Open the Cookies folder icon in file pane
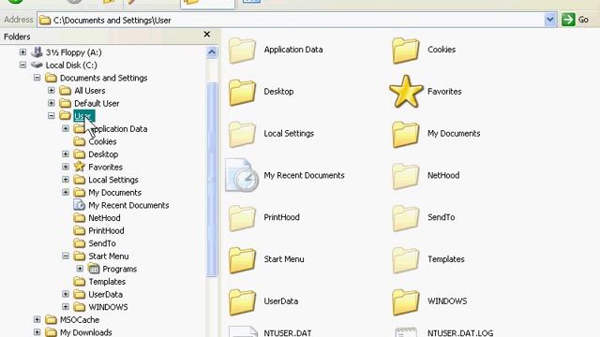The image size is (600, 337). click(406, 50)
